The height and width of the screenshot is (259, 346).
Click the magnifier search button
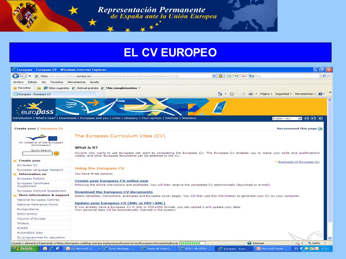click(x=324, y=76)
